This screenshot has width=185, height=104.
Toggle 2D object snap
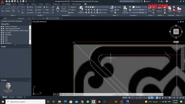[x=152, y=98]
